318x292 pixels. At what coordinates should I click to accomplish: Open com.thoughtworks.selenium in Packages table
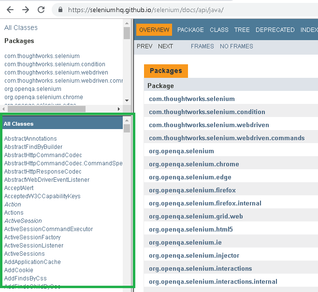click(192, 99)
